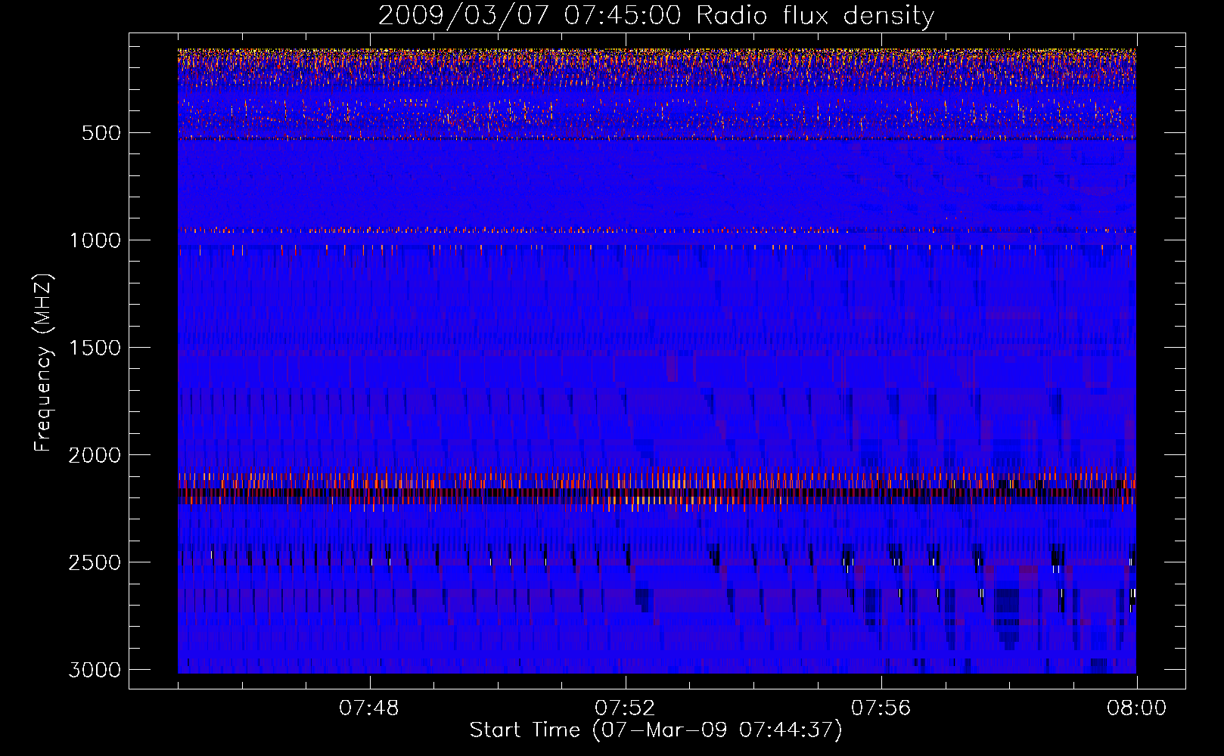The height and width of the screenshot is (756, 1224).
Task: Click the 07:48 time axis label
Action: coord(369,708)
